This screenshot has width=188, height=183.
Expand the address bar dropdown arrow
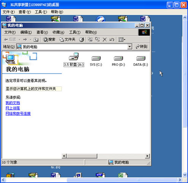pos(130,47)
